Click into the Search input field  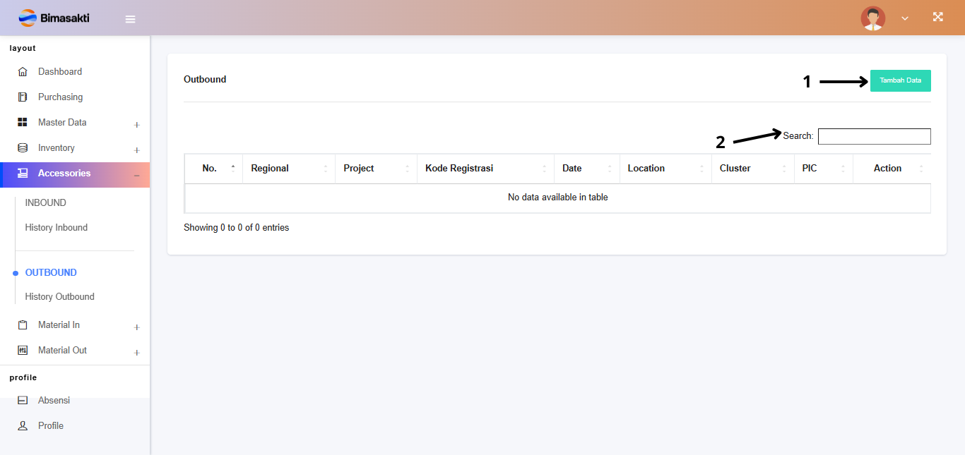coord(874,136)
